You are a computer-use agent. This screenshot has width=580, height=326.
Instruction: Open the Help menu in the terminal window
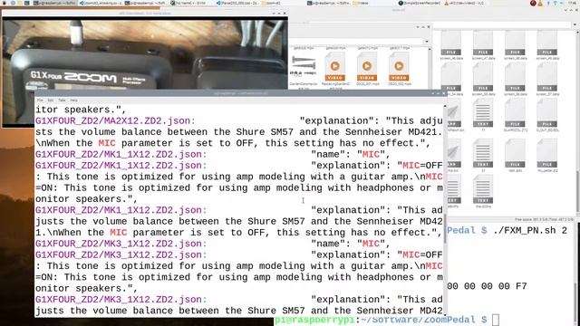click(x=74, y=101)
